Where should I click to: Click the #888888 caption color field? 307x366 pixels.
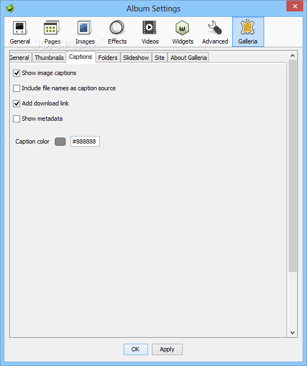(x=85, y=141)
